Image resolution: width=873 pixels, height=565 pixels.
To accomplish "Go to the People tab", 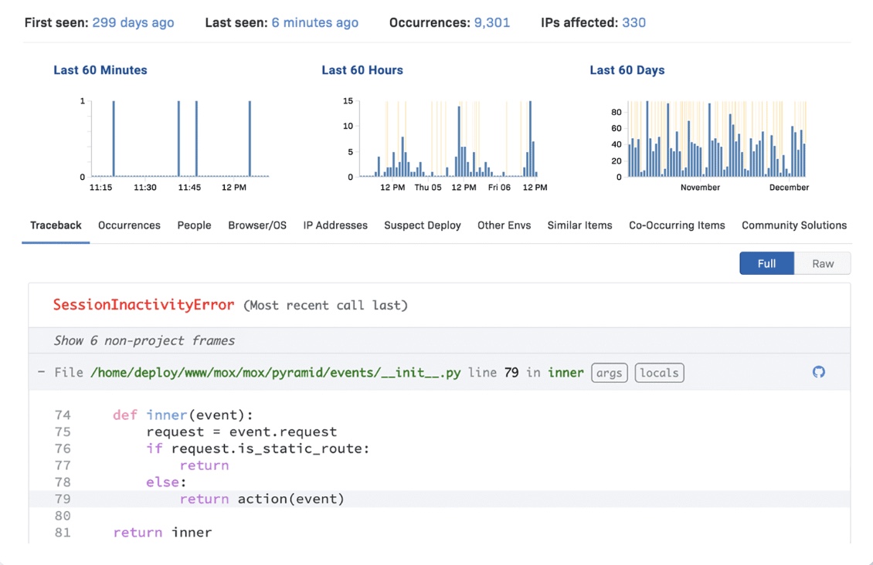I will click(x=194, y=225).
